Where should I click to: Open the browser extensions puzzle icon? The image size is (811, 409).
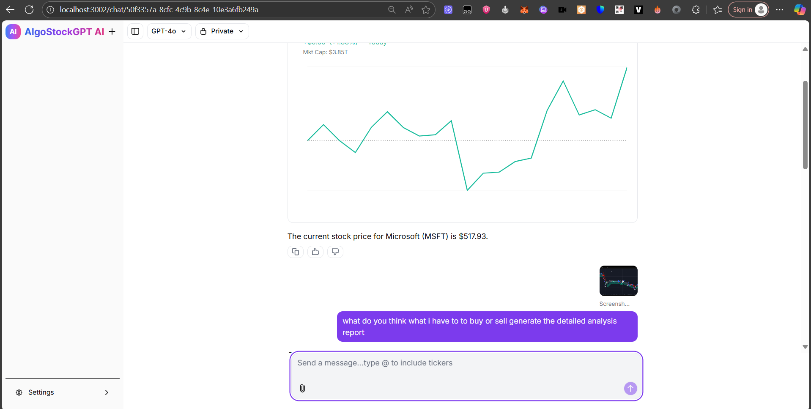tap(696, 10)
